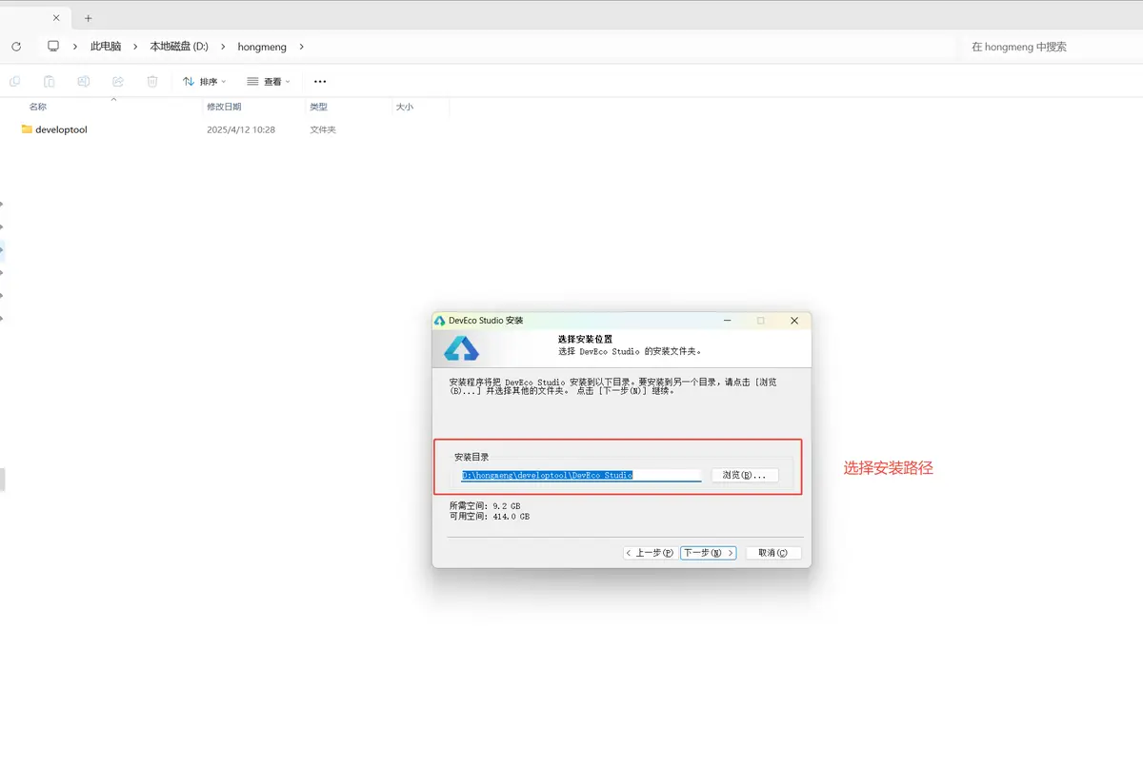The width and height of the screenshot is (1143, 766).
Task: Click the Share icon in Explorer toolbar
Action: coord(118,82)
